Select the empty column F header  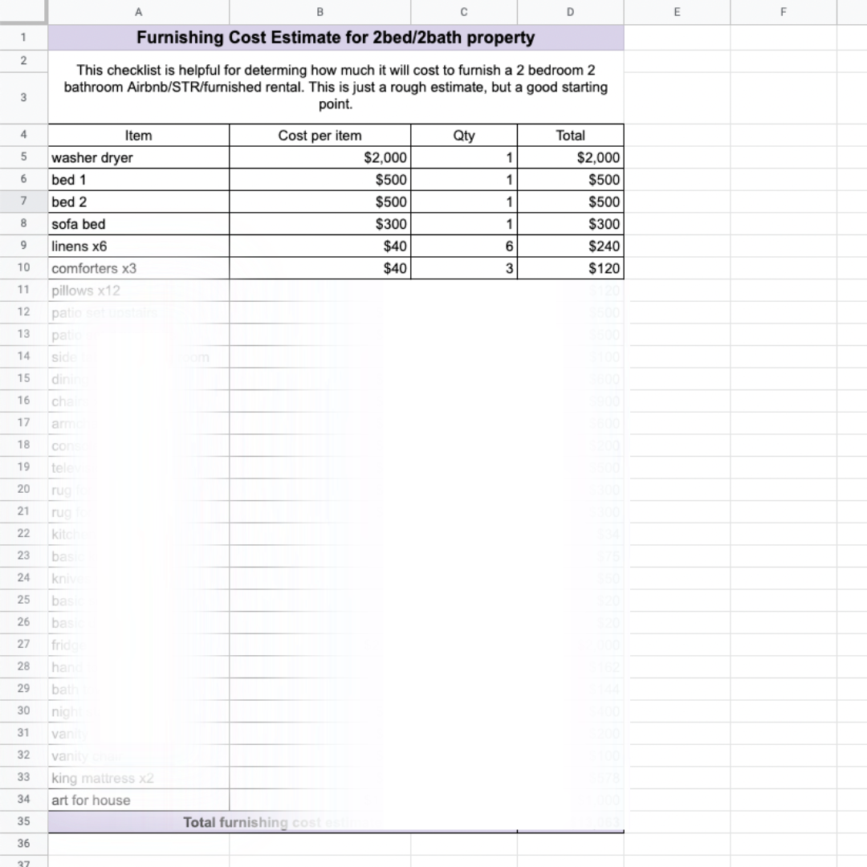783,11
